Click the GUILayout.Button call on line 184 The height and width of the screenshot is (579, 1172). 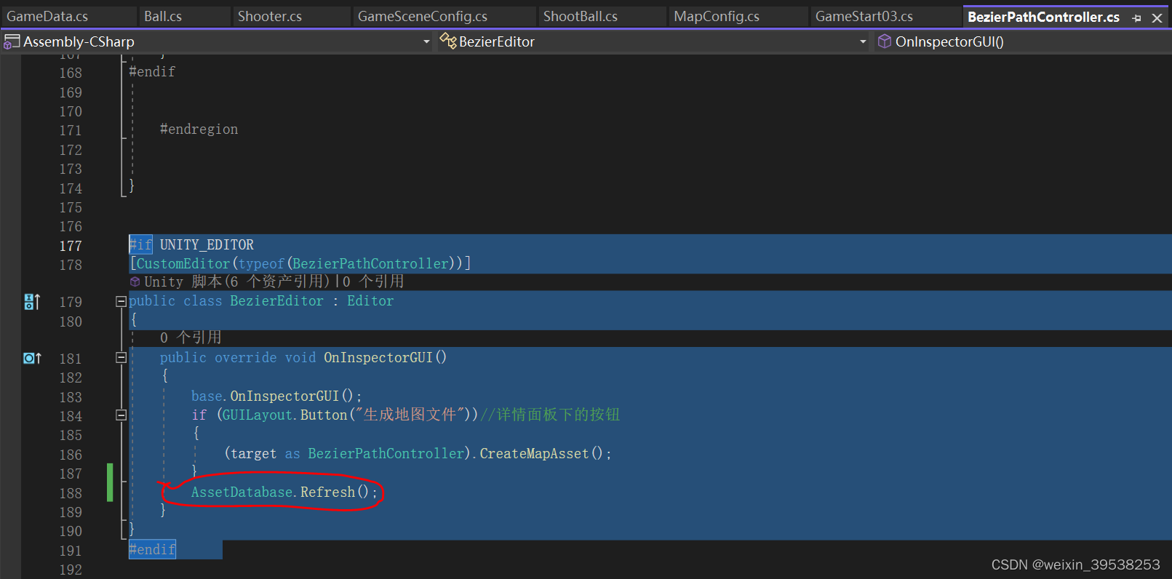[x=284, y=415]
